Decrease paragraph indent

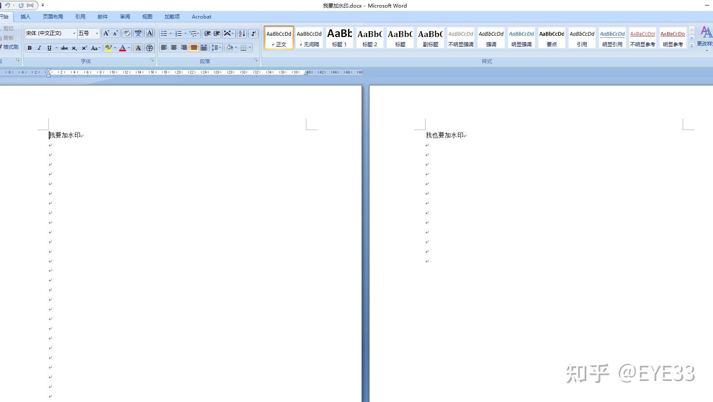pyautogui.click(x=207, y=34)
